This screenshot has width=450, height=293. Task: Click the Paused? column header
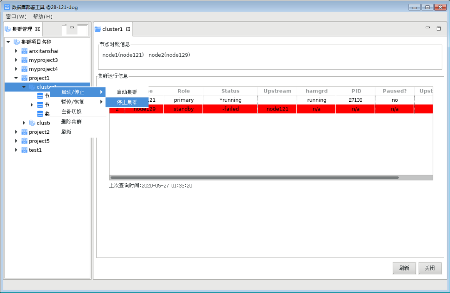click(x=395, y=91)
